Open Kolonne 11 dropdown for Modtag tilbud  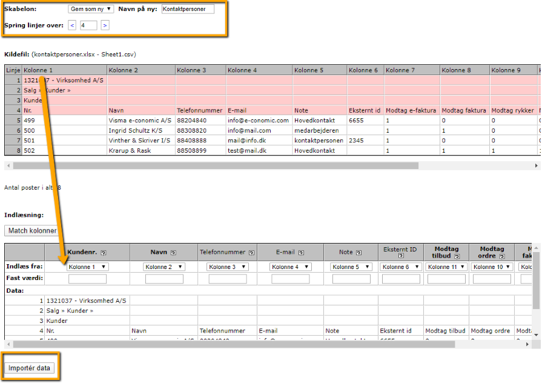tap(446, 267)
